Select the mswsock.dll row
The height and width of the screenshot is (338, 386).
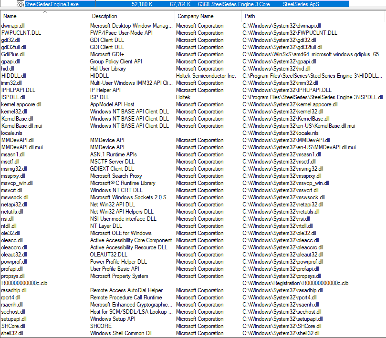15,197
